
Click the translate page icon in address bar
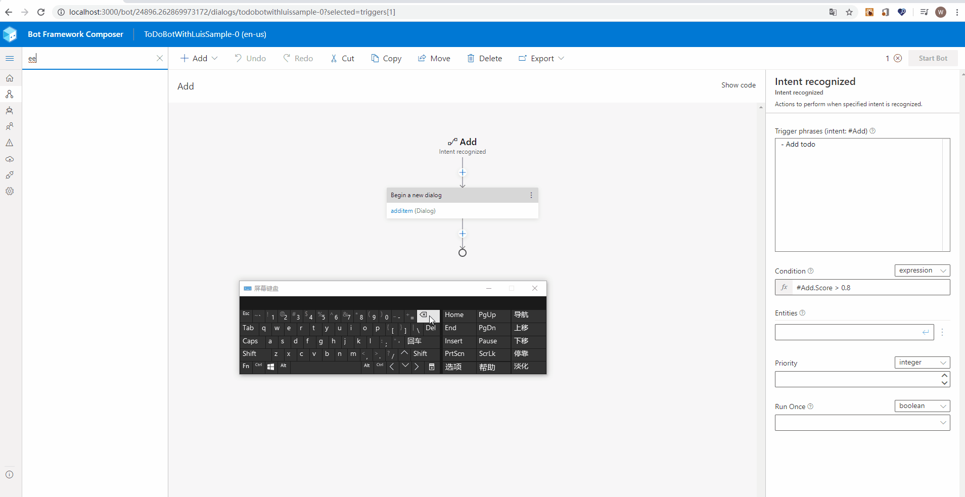(833, 12)
